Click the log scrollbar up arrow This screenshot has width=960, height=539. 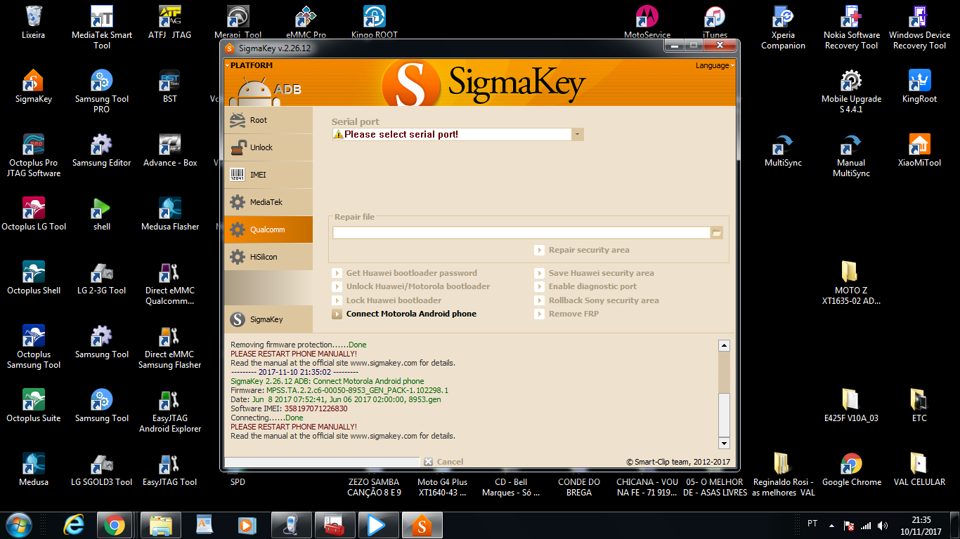click(x=724, y=345)
